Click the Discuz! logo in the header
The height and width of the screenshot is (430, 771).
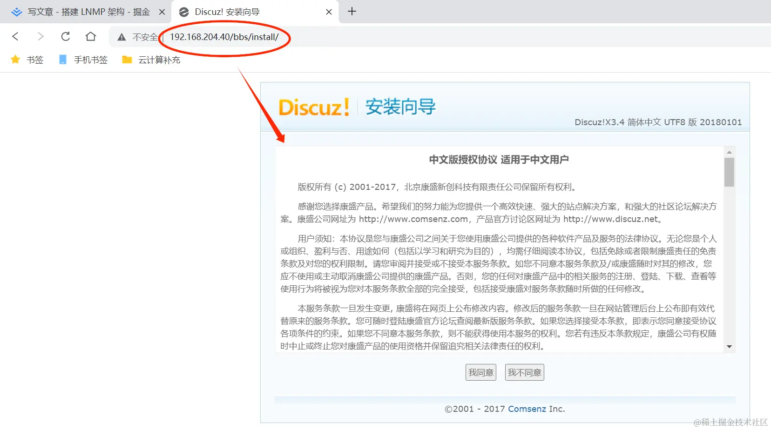tap(314, 107)
